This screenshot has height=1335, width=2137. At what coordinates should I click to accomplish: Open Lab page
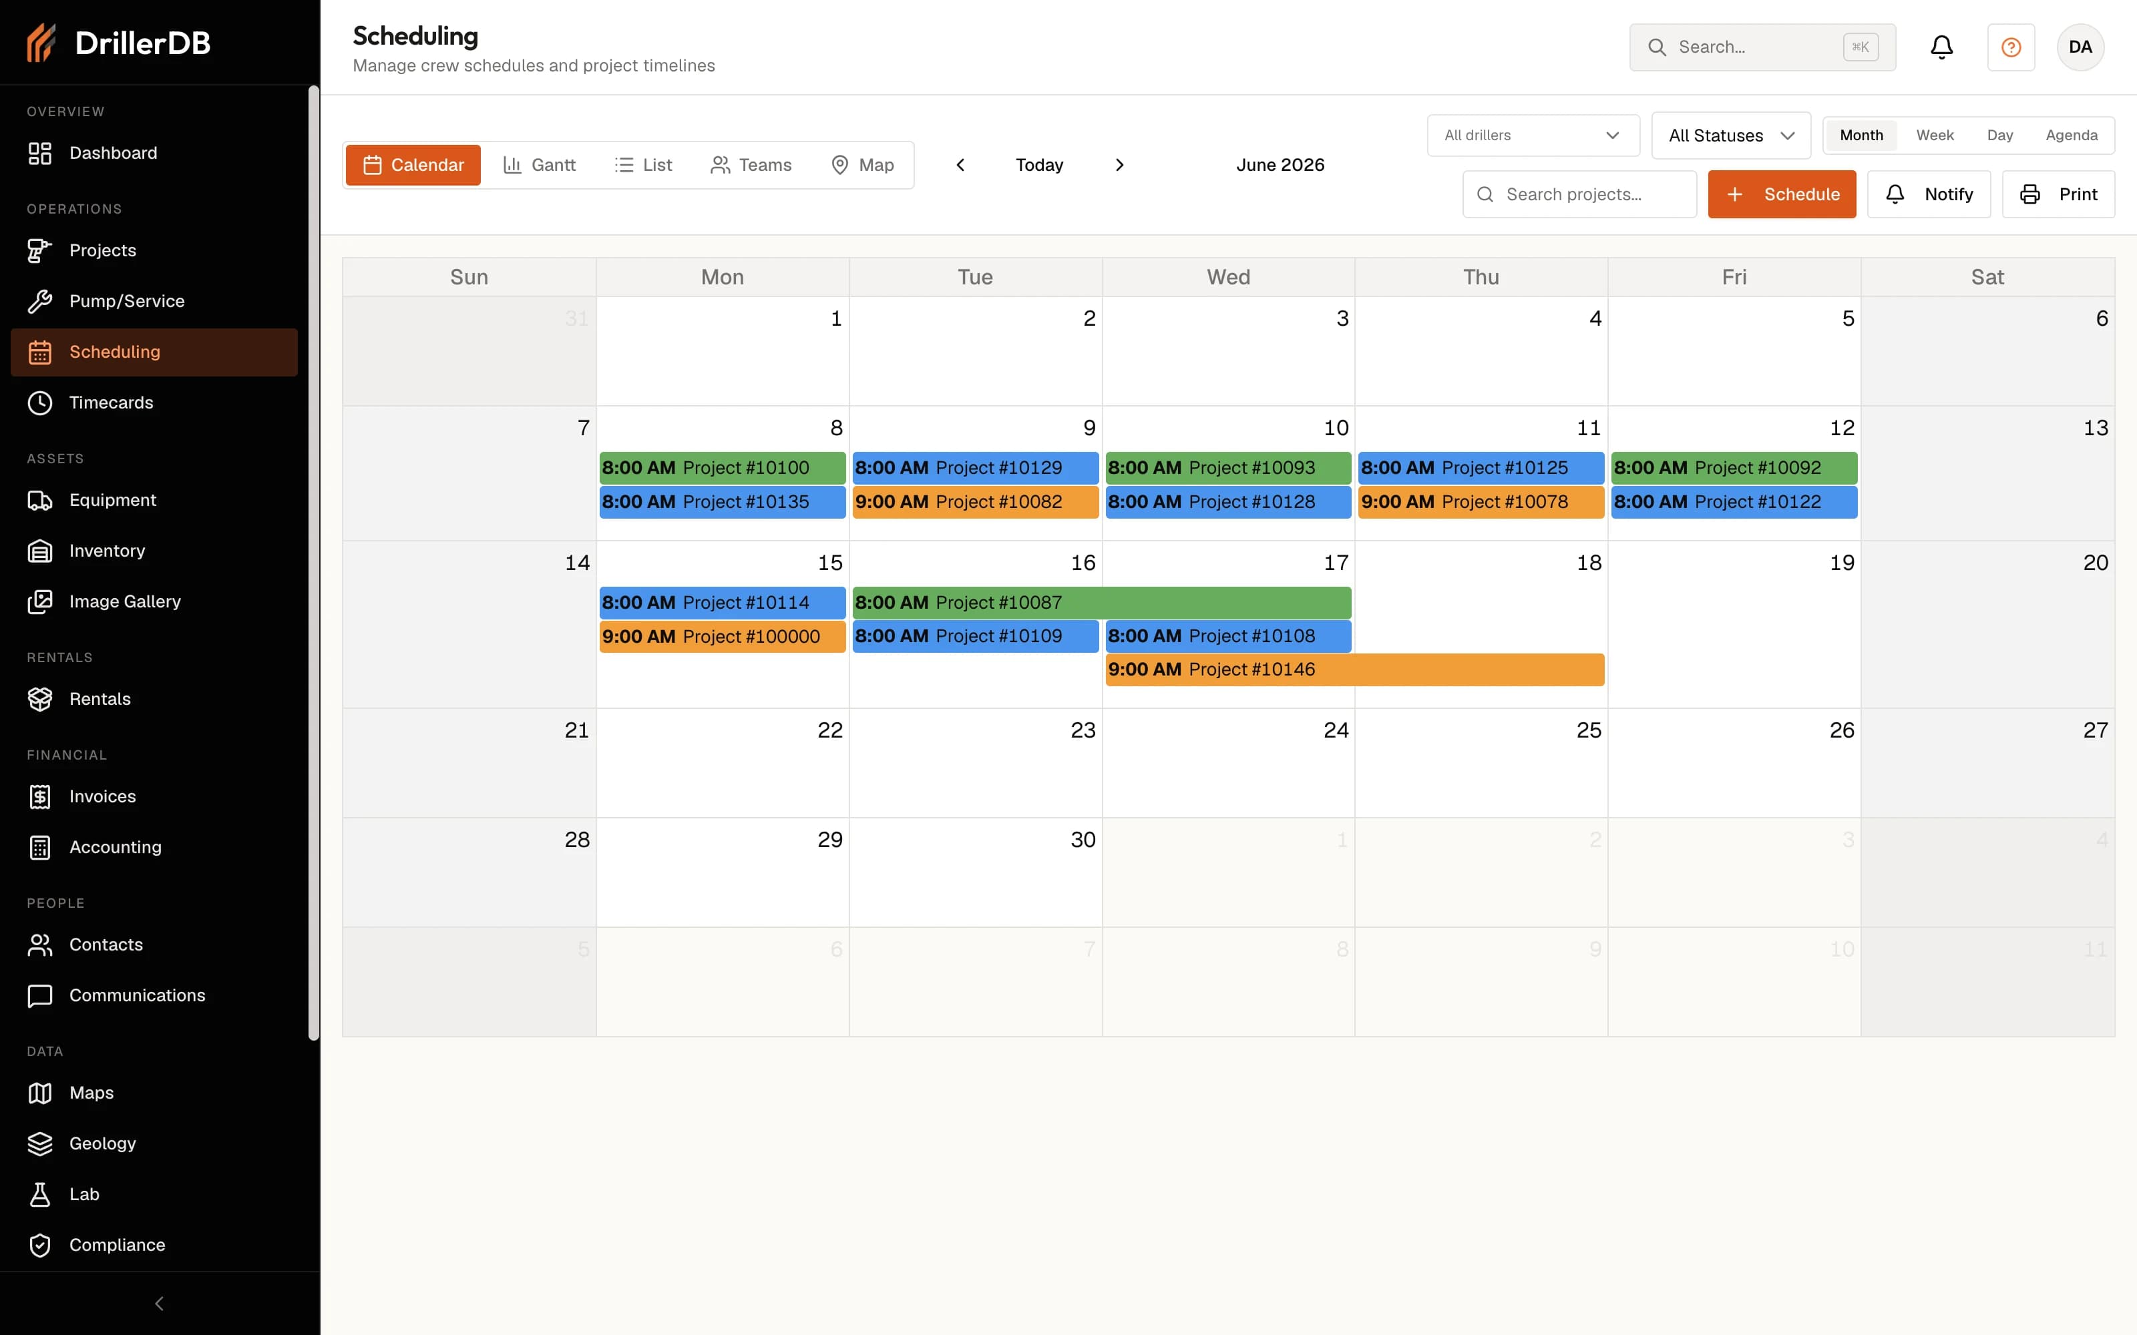click(x=154, y=1193)
